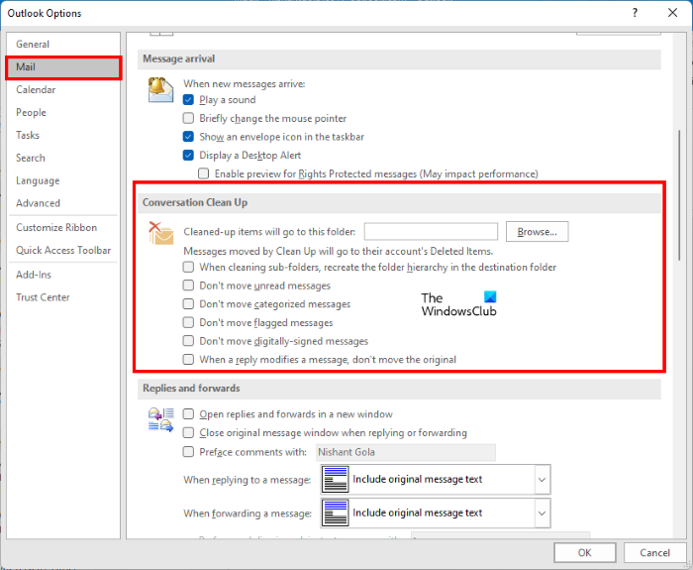Click the Message arrival section header
The image size is (693, 570).
pos(399,58)
